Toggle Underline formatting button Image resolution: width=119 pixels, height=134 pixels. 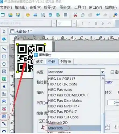coord(96,23)
